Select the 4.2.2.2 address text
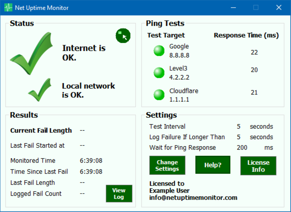This screenshot has width=291, height=212. click(x=179, y=77)
